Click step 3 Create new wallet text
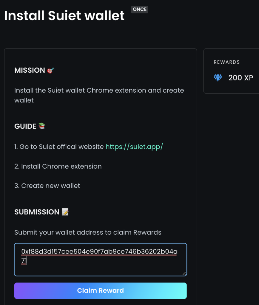Viewport: 259px width, 305px height. [x=47, y=186]
